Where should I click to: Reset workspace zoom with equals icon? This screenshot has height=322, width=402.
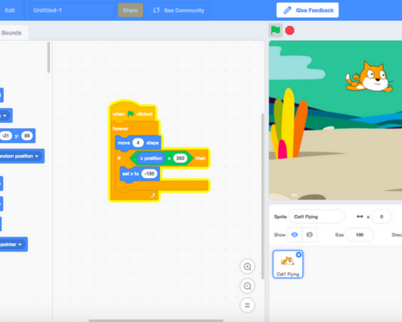coord(248,305)
